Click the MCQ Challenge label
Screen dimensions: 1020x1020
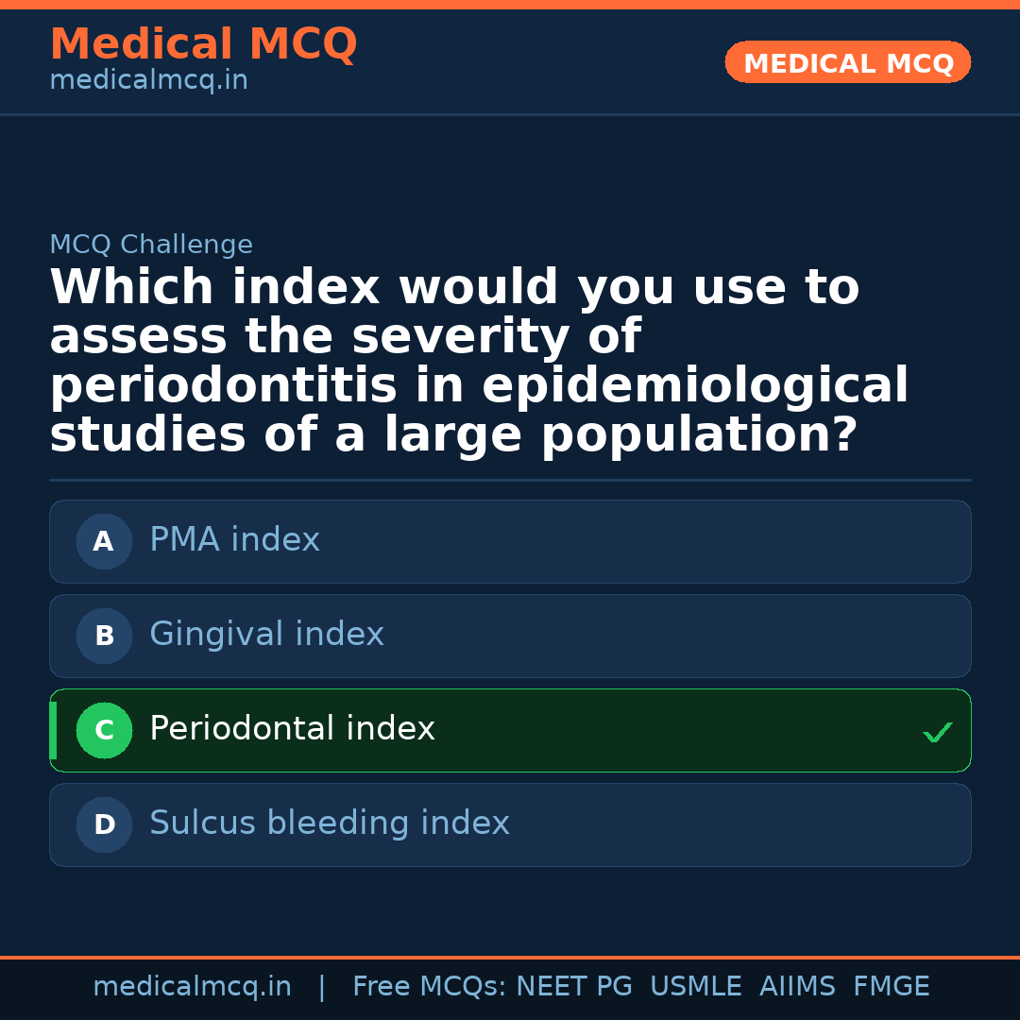click(151, 245)
